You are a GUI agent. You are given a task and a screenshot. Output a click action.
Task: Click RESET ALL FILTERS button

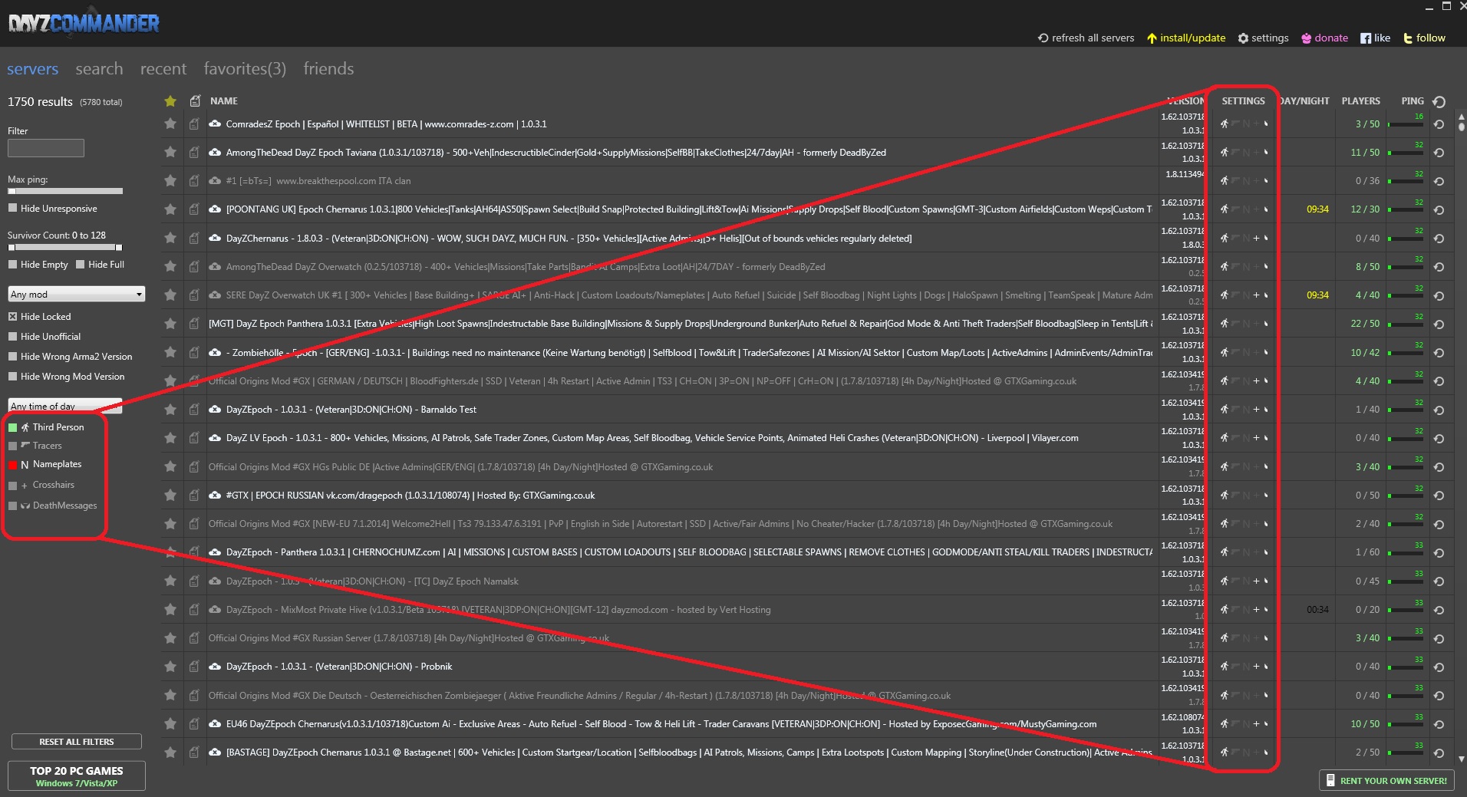(77, 742)
